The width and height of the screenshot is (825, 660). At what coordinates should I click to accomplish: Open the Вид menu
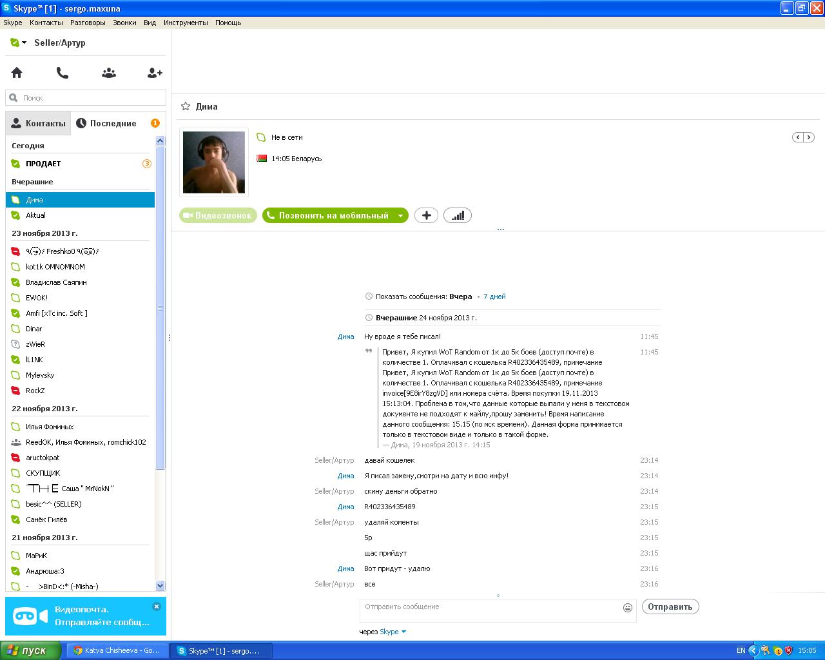tap(150, 23)
